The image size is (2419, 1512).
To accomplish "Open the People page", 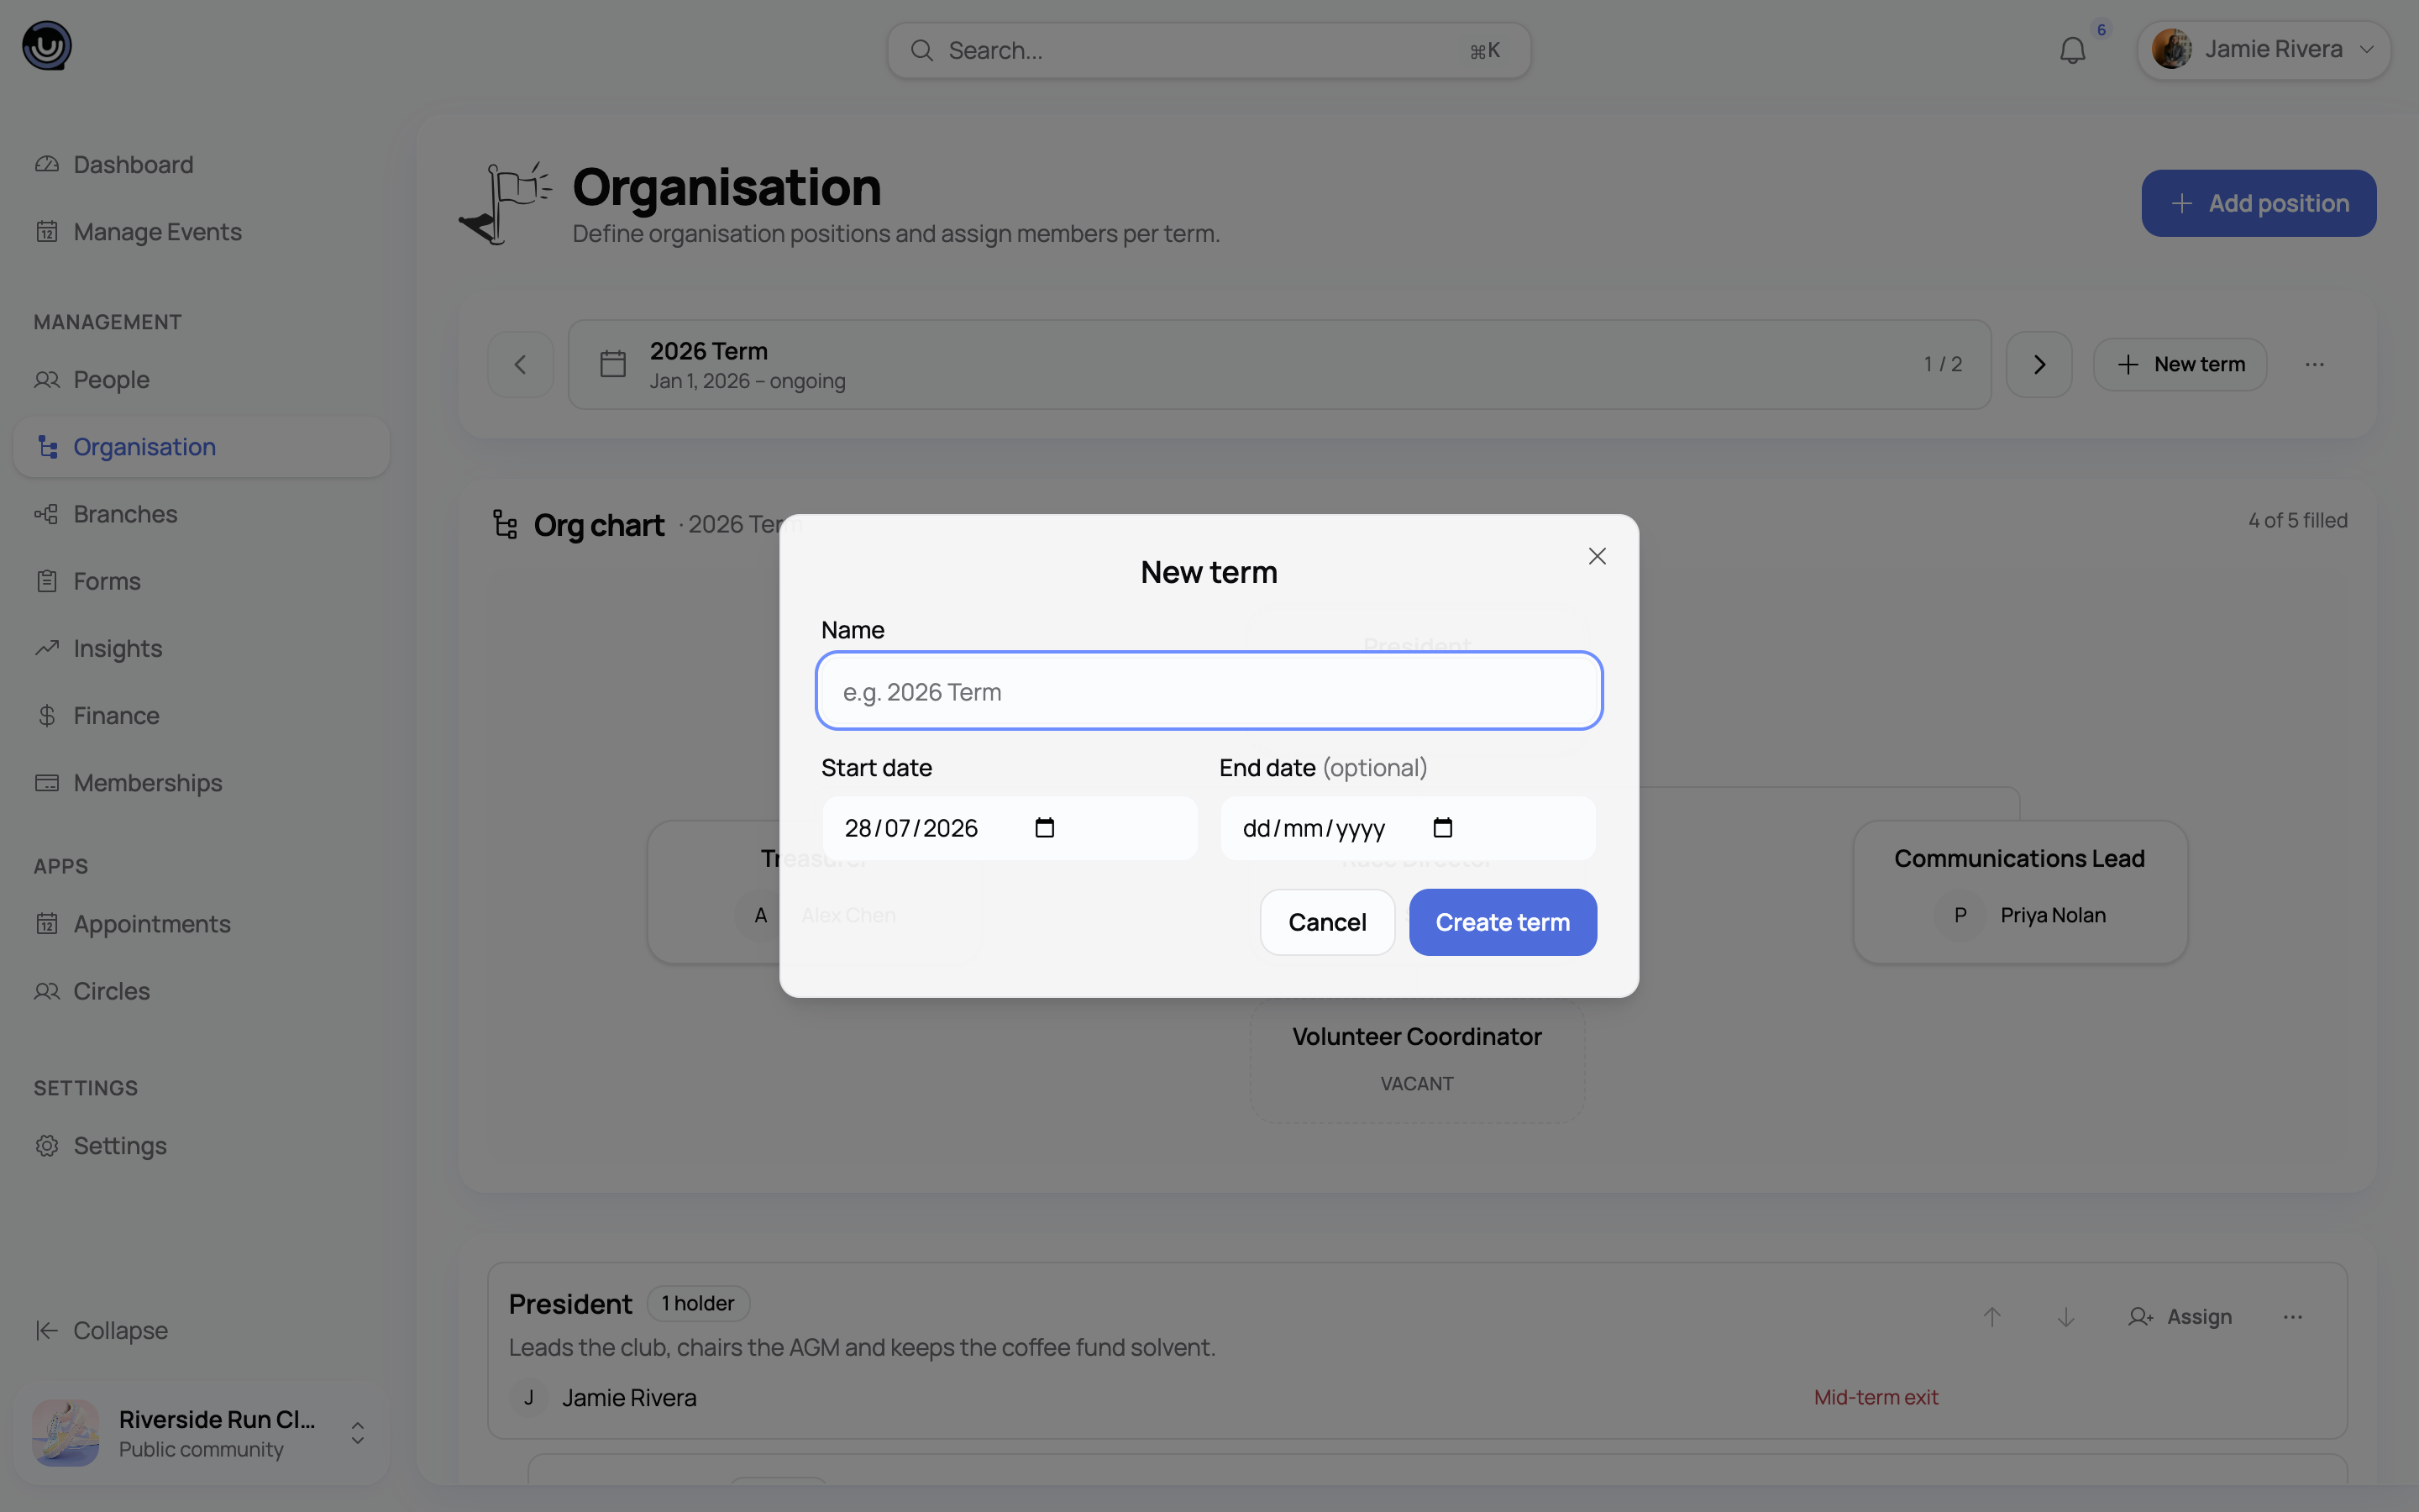I will click(201, 379).
